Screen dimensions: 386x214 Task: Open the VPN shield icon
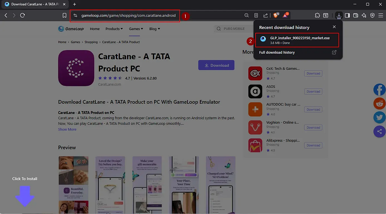pyautogui.click(x=372, y=15)
